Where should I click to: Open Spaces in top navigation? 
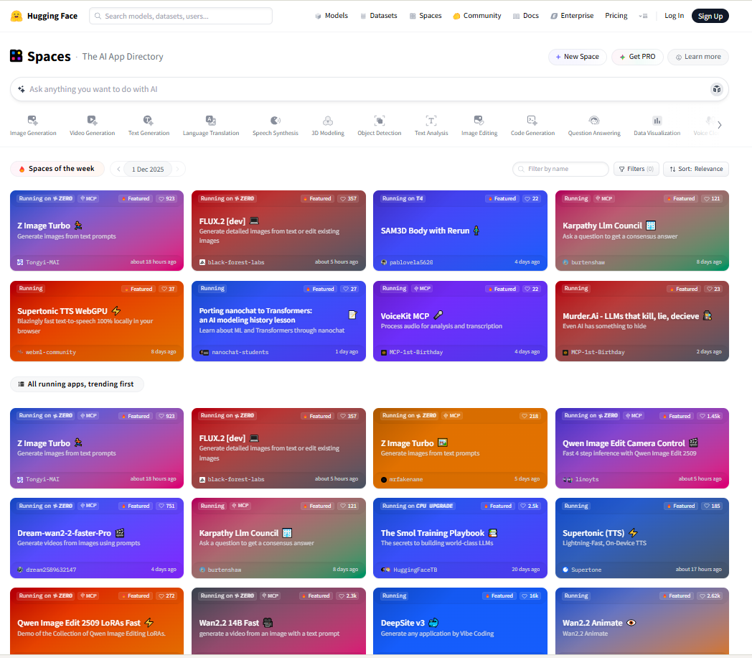(x=426, y=16)
